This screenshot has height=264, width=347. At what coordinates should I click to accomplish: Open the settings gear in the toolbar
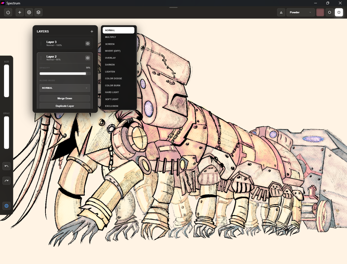point(29,12)
